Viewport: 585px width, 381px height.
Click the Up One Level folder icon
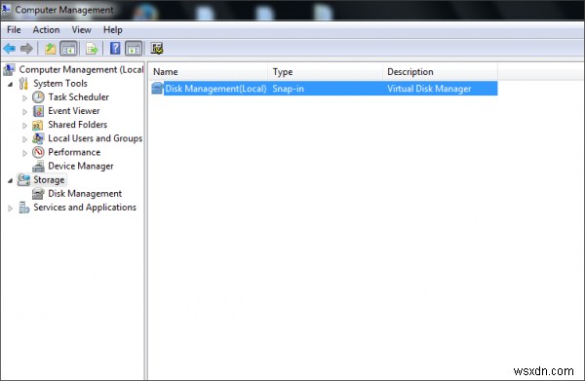(x=50, y=49)
